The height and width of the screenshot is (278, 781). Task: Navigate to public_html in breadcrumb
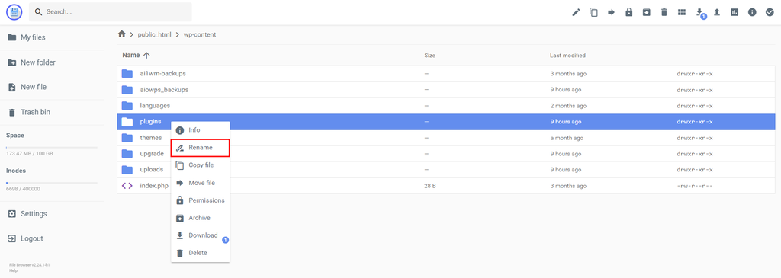point(154,34)
